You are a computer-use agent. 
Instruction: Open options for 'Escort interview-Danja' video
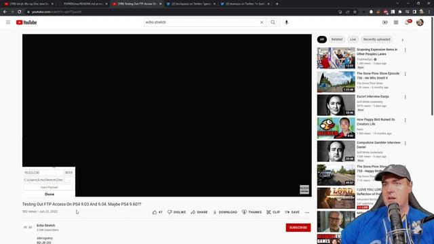click(406, 98)
